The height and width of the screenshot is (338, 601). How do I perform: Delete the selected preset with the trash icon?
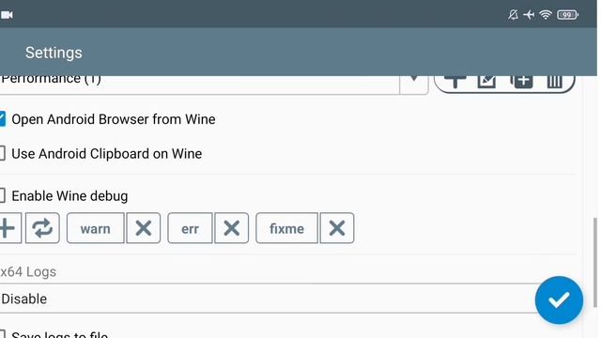click(x=554, y=81)
